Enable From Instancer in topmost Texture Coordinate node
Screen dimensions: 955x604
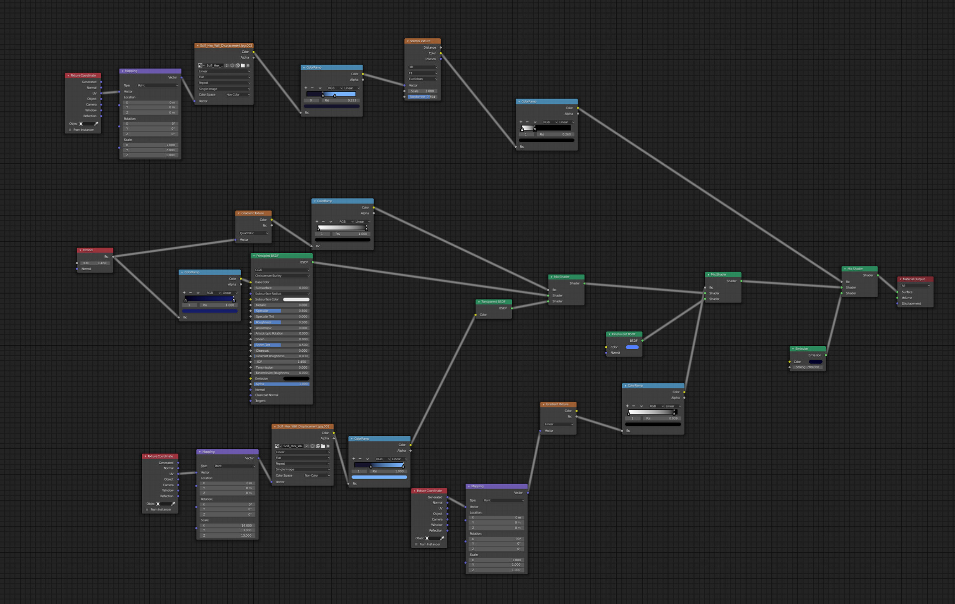[x=70, y=130]
